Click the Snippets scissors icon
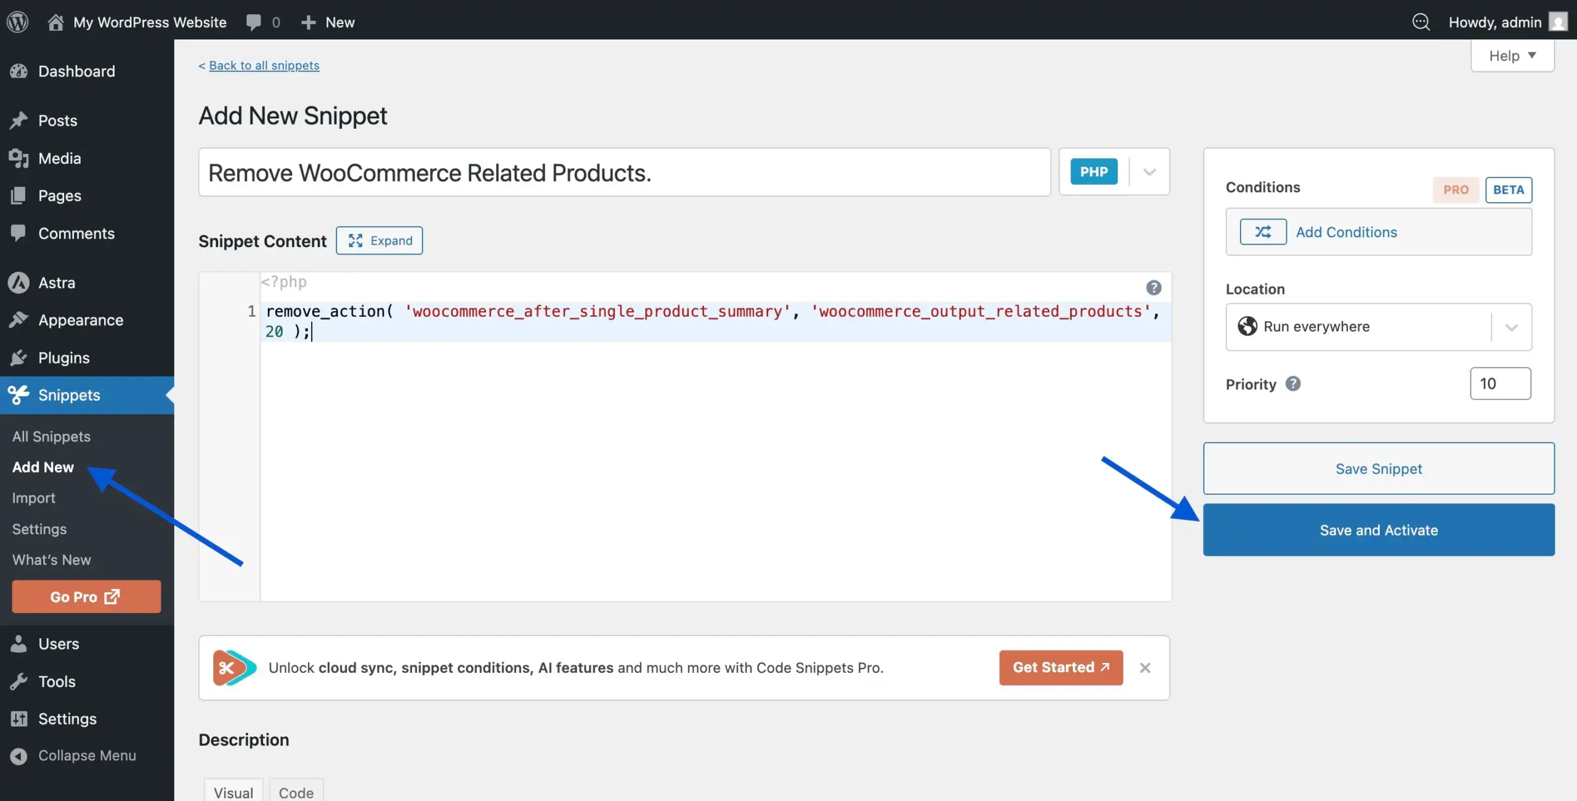1577x801 pixels. (x=18, y=395)
